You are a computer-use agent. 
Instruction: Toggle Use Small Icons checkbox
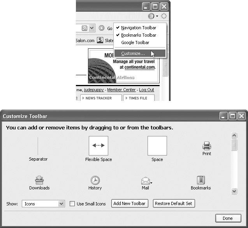[72, 203]
